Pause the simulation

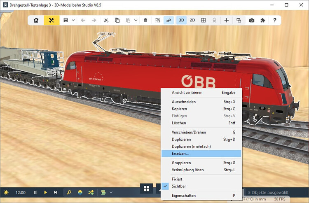pos(35,192)
